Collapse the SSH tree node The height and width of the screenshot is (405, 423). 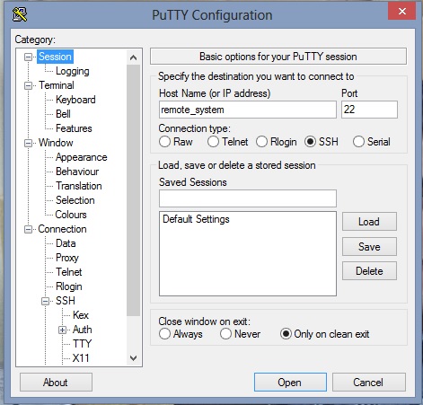coord(45,301)
